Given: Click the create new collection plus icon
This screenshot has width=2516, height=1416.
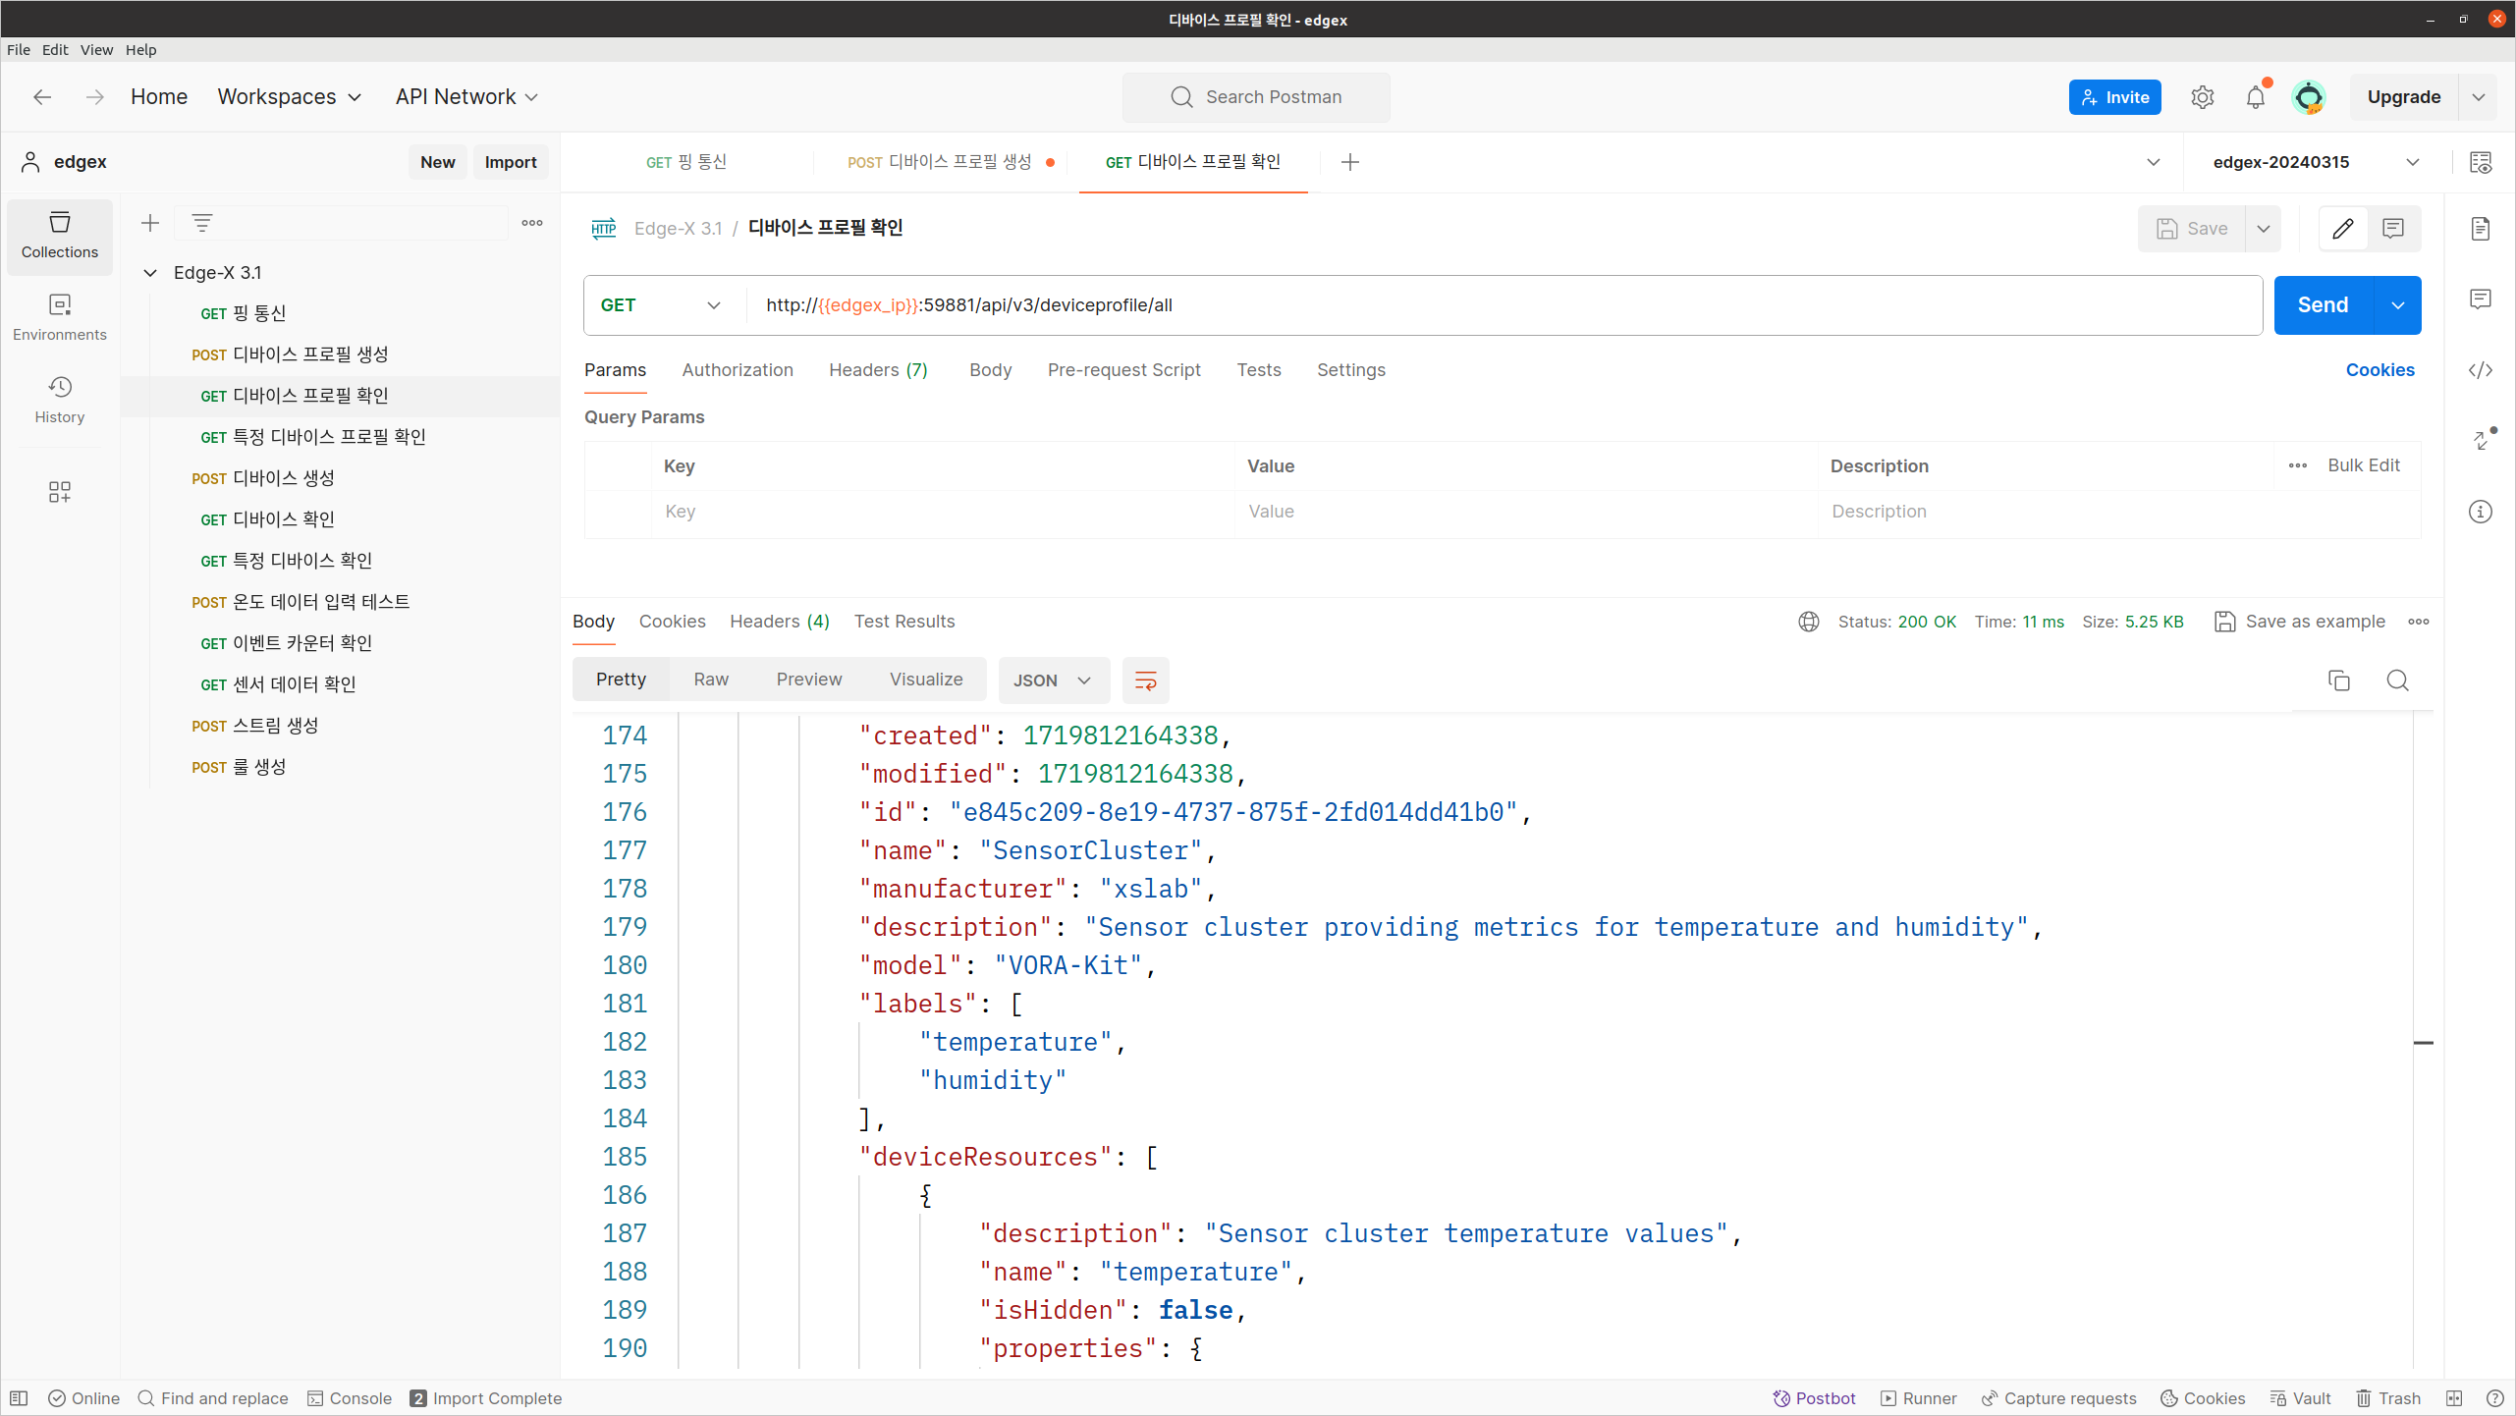Looking at the screenshot, I should pyautogui.click(x=150, y=224).
